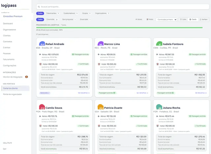Click the integration monitor alert badge

(x=26, y=77)
